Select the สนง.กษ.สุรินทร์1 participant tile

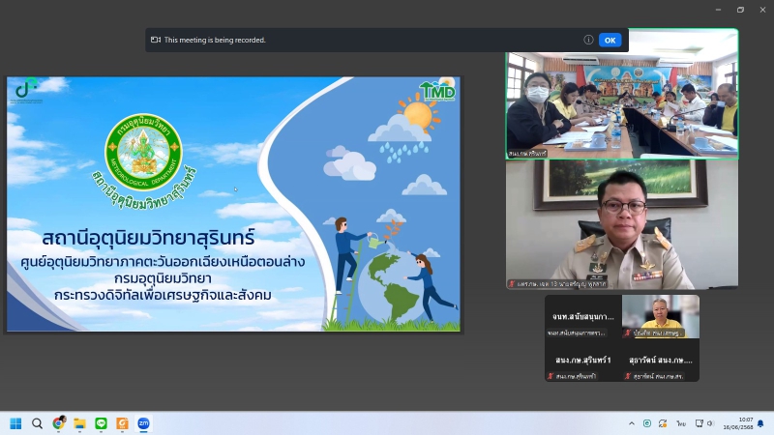[x=583, y=360]
